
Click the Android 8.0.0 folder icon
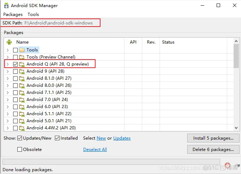coord(22,85)
